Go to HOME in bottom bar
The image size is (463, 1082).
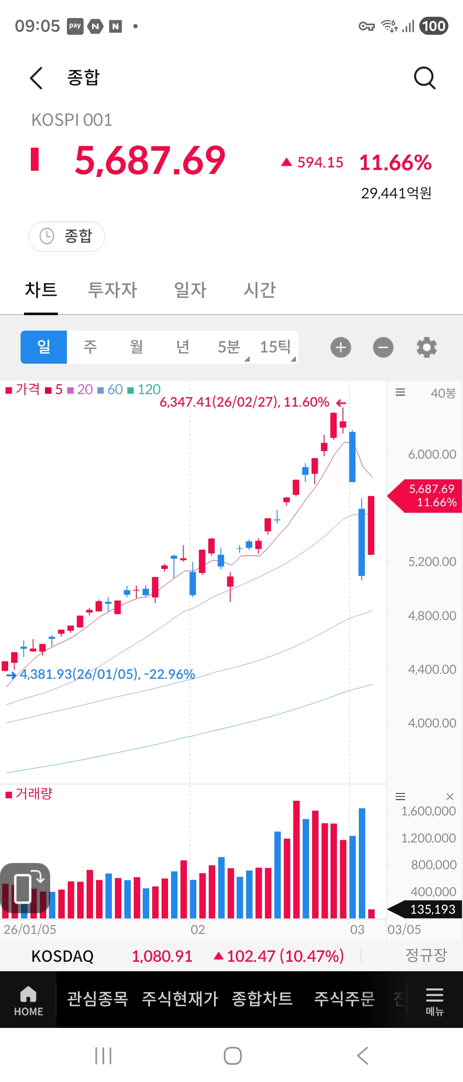(x=28, y=1000)
